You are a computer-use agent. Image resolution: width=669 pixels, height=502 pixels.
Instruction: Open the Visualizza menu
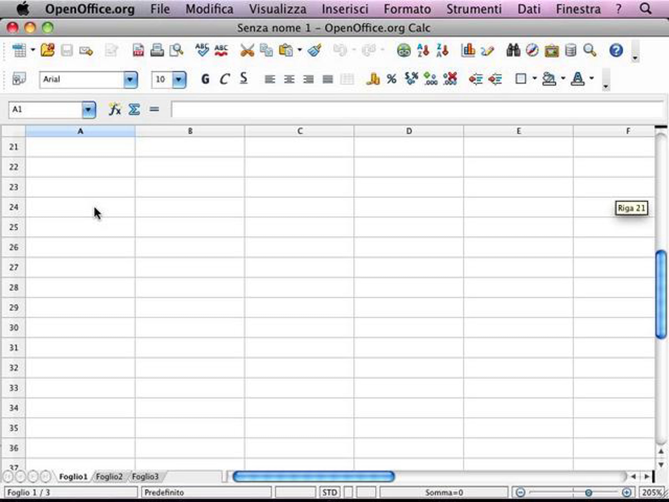tap(278, 9)
